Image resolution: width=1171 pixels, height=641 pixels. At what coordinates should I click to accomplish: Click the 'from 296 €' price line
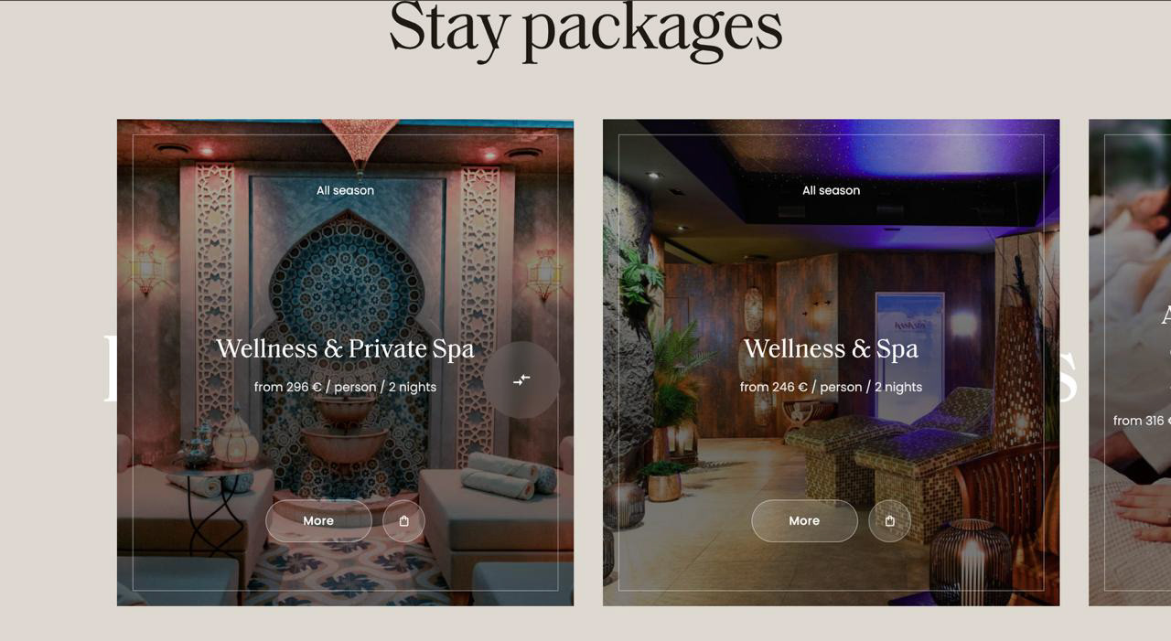click(345, 387)
